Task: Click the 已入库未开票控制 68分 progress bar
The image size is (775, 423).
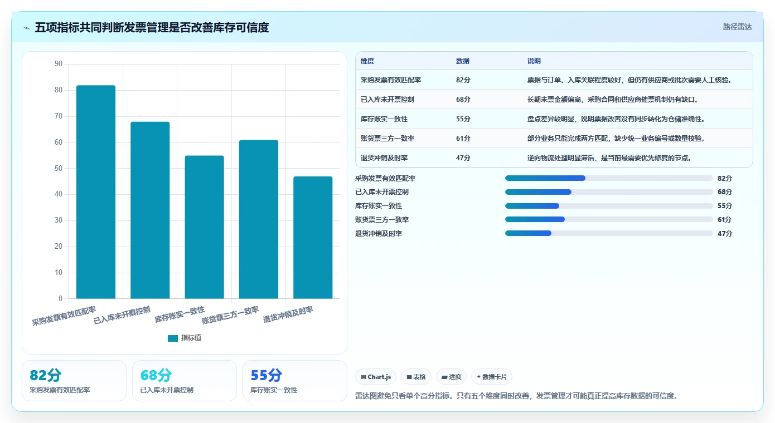Action: 609,192
